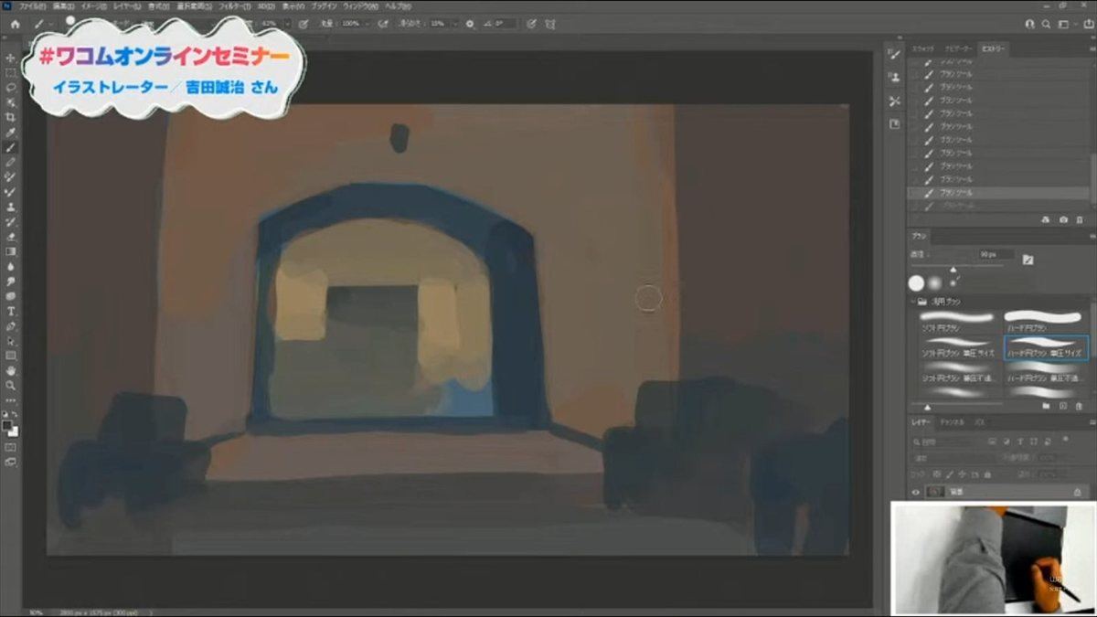Click the 背景 layer thumbnail
Image resolution: width=1097 pixels, height=617 pixels.
933,493
